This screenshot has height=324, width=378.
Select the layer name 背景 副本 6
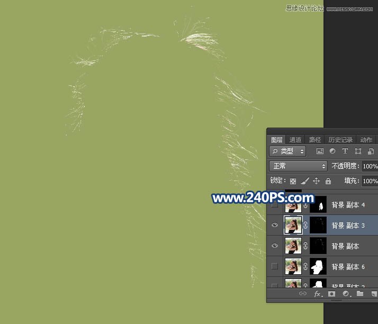pos(348,267)
